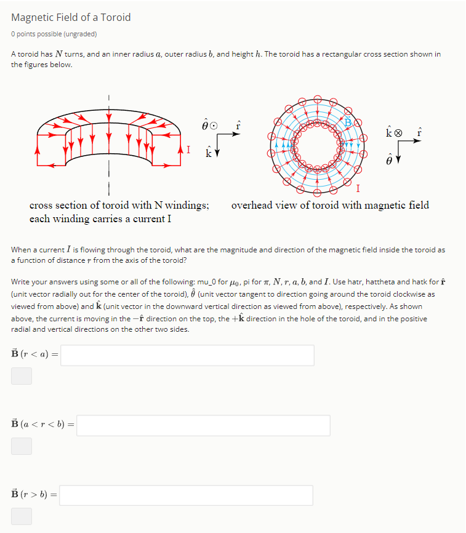466x533 pixels.
Task: Click the cross section toroid diagram
Action: (108, 135)
